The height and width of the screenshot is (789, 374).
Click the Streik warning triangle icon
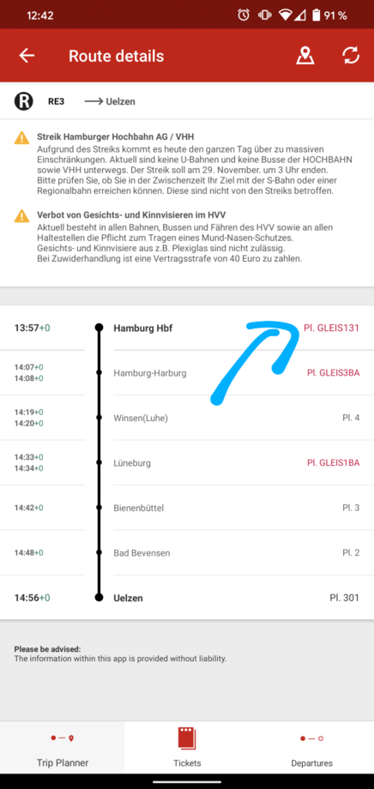click(x=21, y=138)
